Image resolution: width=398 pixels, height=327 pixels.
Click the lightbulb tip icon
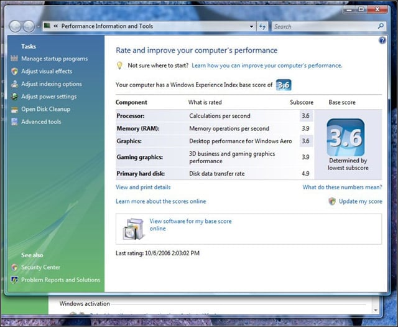coord(119,65)
